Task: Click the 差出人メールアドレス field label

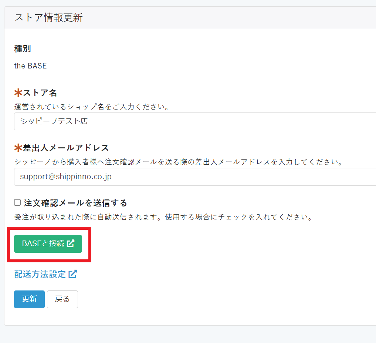Action: (x=66, y=148)
